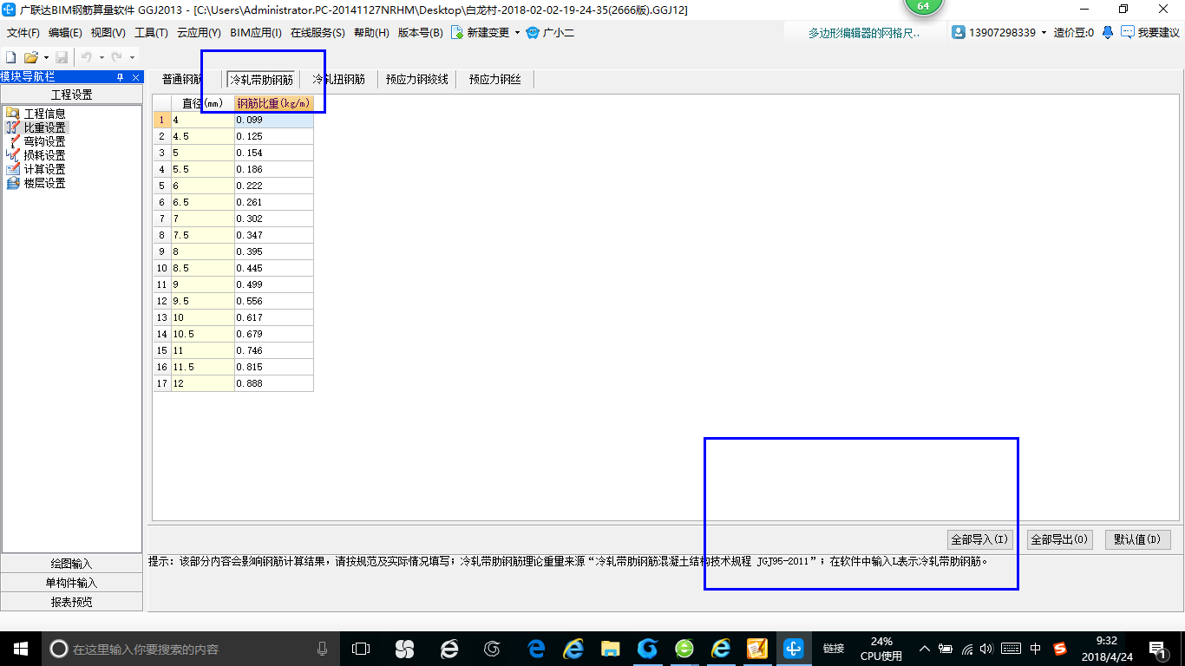The width and height of the screenshot is (1185, 666).
Task: Click the Redo arrow icon
Action: 116,57
